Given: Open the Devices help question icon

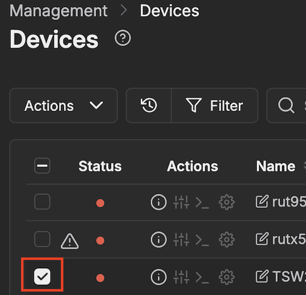Looking at the screenshot, I should (123, 38).
